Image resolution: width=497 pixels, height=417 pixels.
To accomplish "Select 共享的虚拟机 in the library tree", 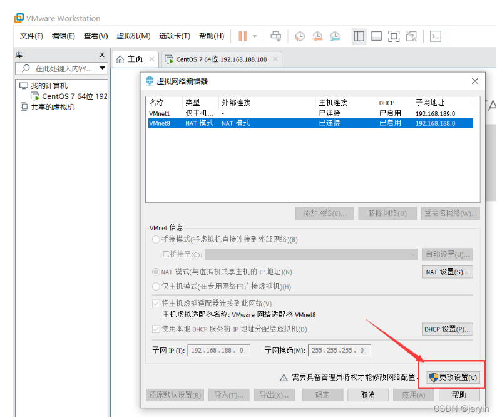I will point(47,107).
